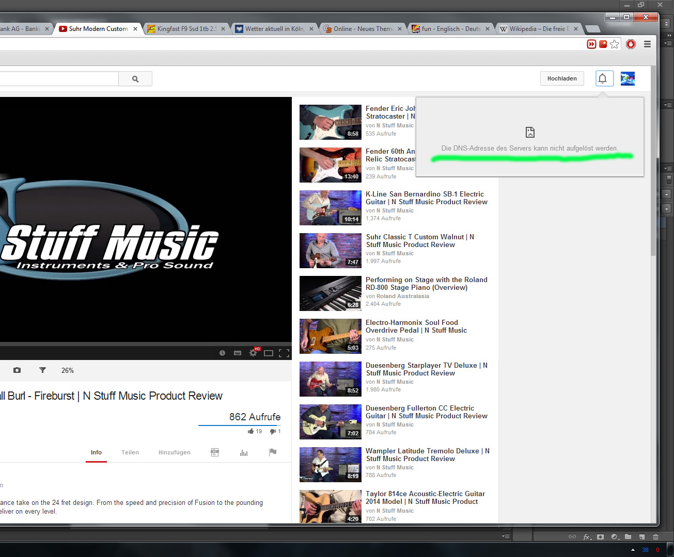Open the Chrome hamburger menu

coord(647,44)
